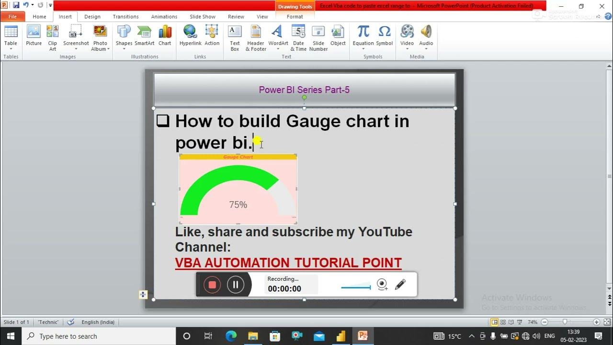613x345 pixels.
Task: Expand the Table dropdown arrow
Action: [11, 49]
